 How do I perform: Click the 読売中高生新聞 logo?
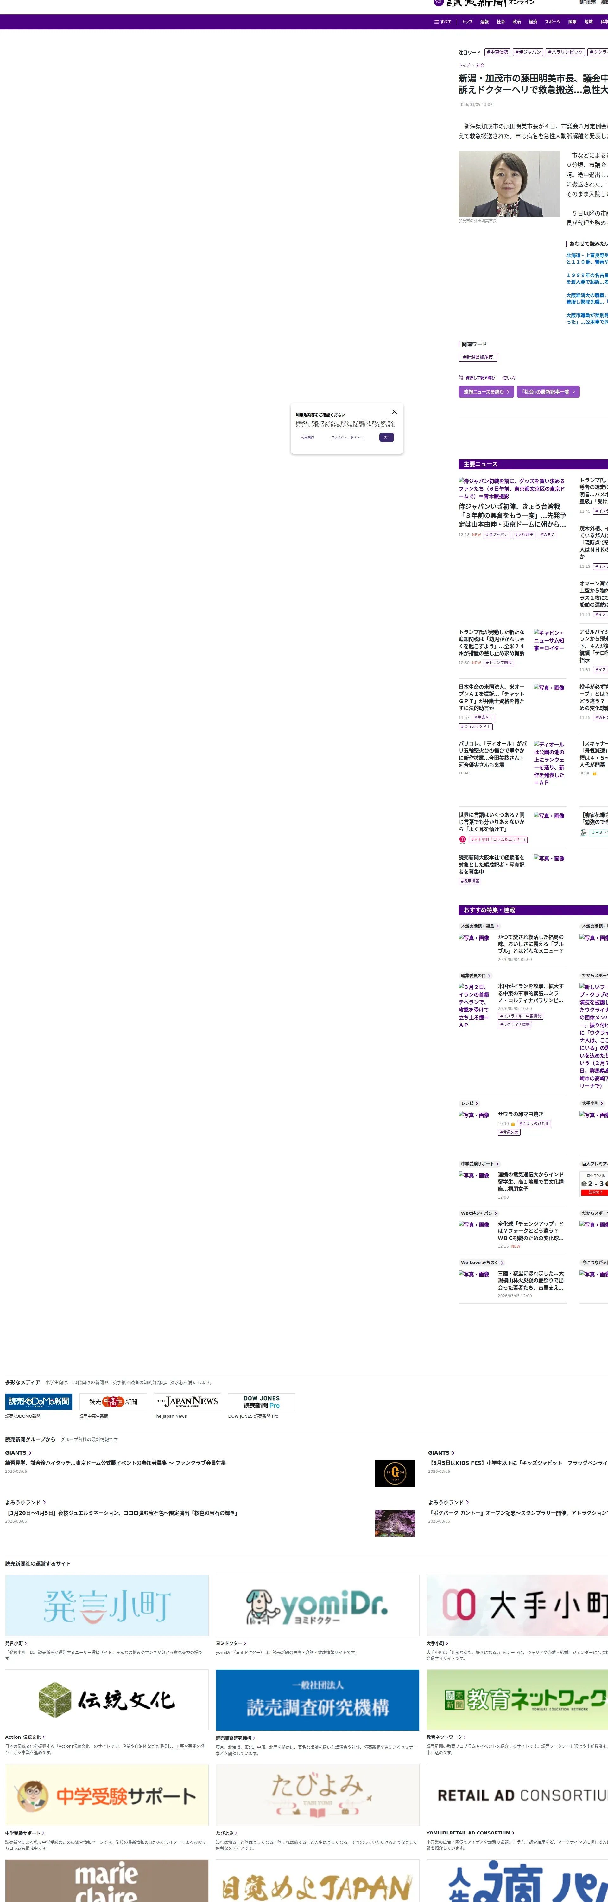(x=113, y=1401)
